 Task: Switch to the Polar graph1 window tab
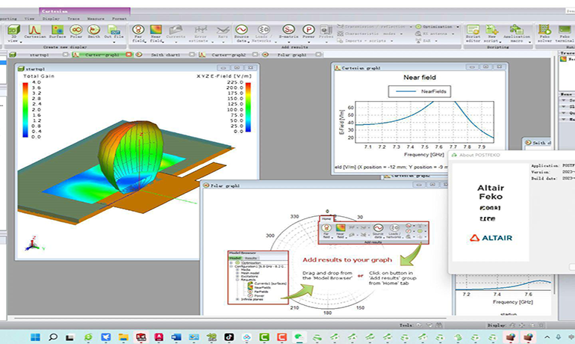click(x=291, y=55)
